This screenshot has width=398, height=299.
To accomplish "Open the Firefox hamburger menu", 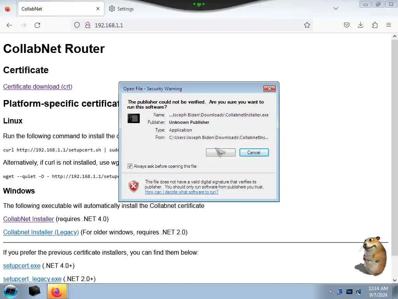I will tap(389, 25).
